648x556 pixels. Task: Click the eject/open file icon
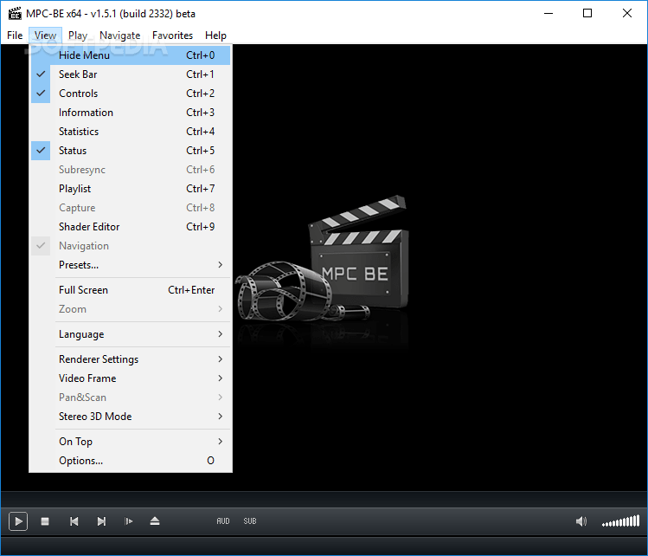pos(155,521)
